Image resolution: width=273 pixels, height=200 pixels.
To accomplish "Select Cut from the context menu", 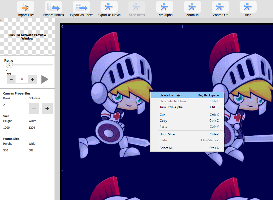I will [187, 115].
